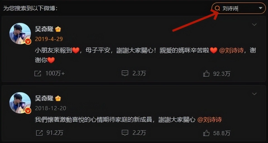Click 吴奇隆 username on the 2019 post
Viewport: 268px width, 143px height.
[x=44, y=29]
